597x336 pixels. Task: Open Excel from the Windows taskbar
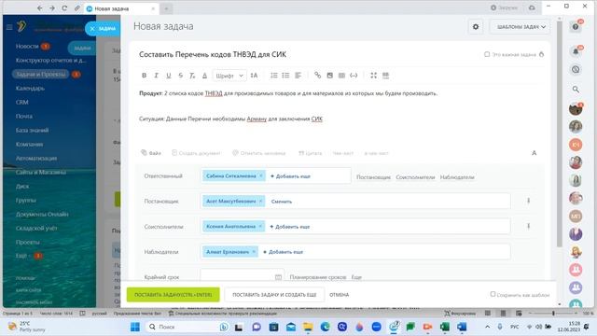(x=444, y=327)
